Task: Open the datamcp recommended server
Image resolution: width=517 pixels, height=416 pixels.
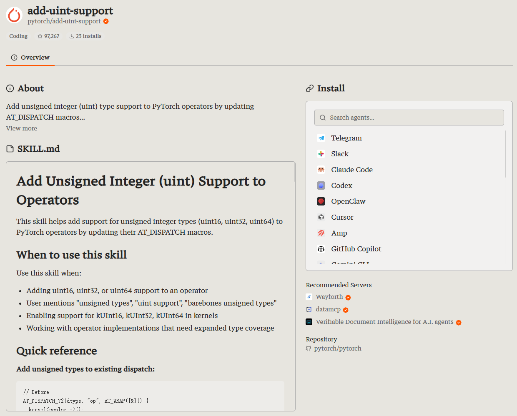Action: point(328,309)
